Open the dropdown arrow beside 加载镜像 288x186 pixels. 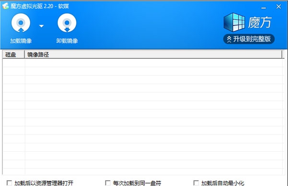tap(41, 26)
